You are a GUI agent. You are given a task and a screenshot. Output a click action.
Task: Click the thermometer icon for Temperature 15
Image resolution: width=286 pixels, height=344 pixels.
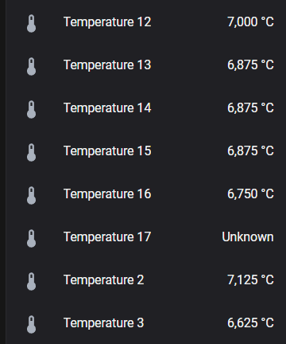(x=31, y=152)
